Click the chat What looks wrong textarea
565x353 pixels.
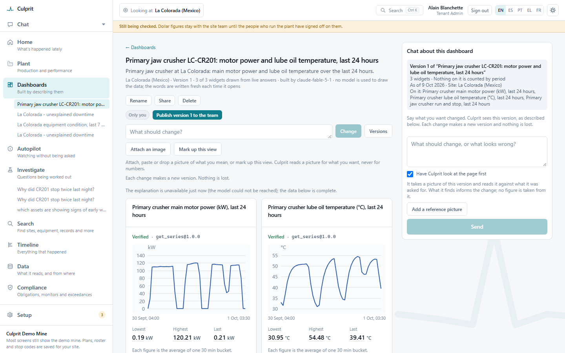(x=477, y=152)
